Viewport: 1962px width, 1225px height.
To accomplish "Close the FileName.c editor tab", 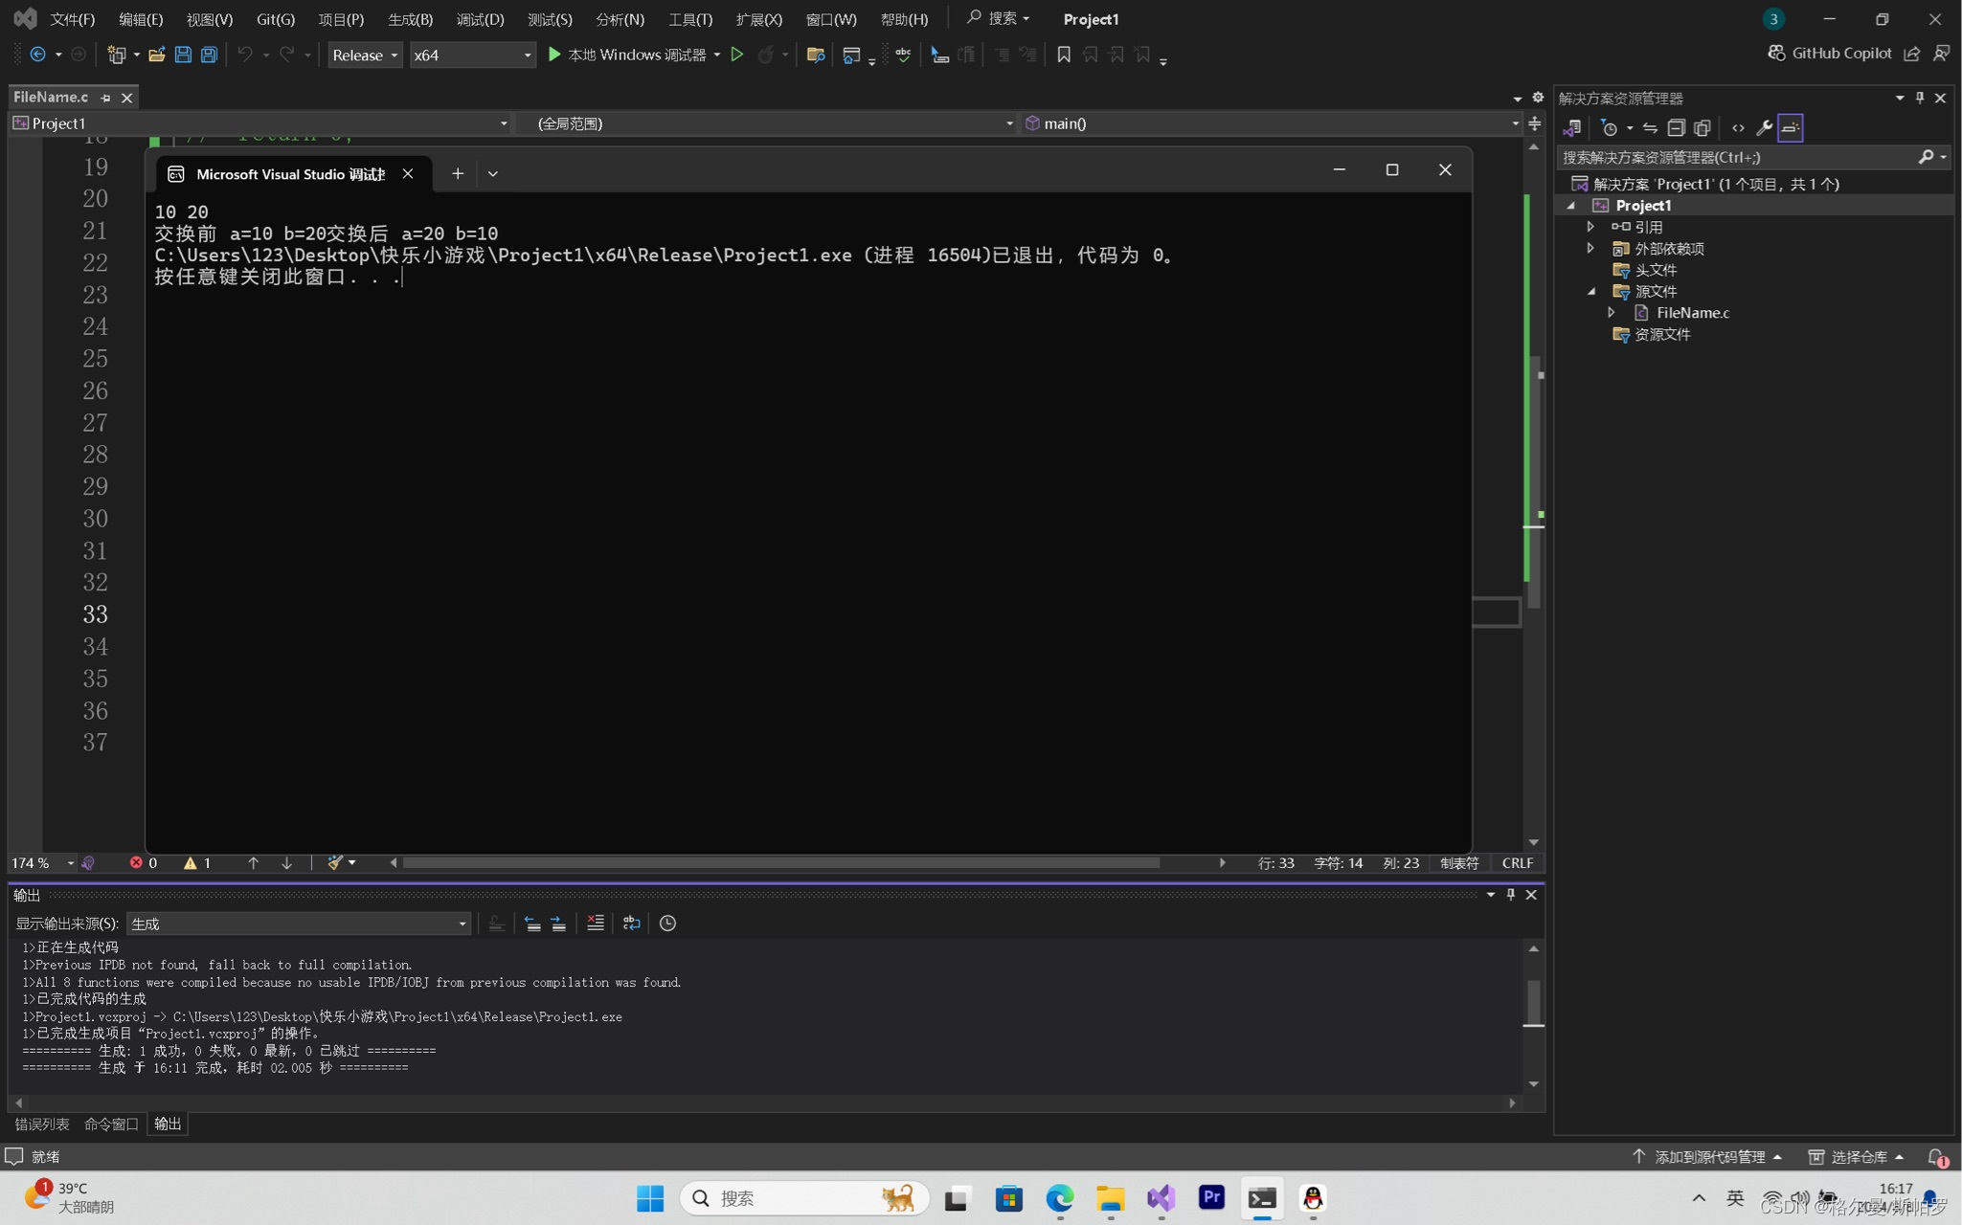I will point(126,98).
